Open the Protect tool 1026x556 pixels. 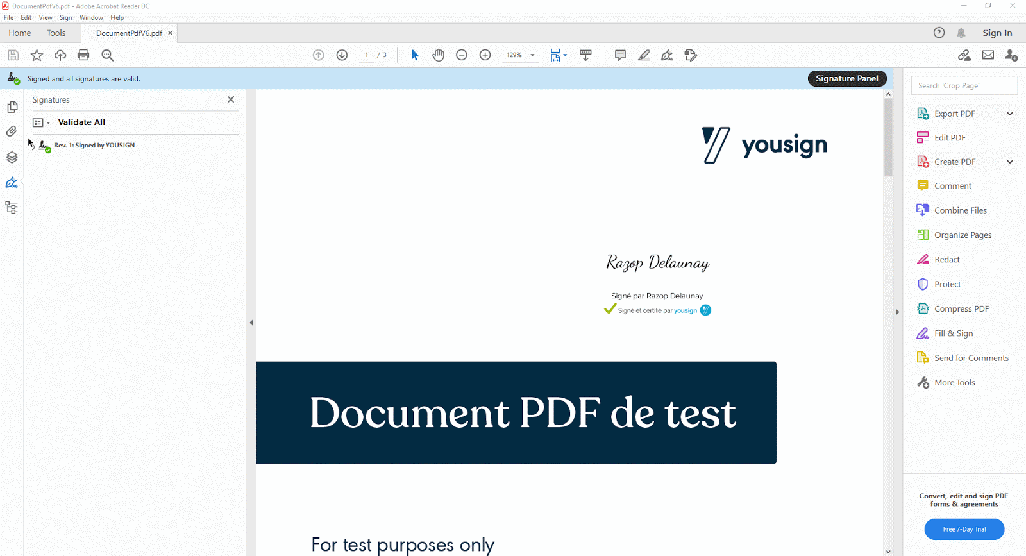click(x=939, y=284)
